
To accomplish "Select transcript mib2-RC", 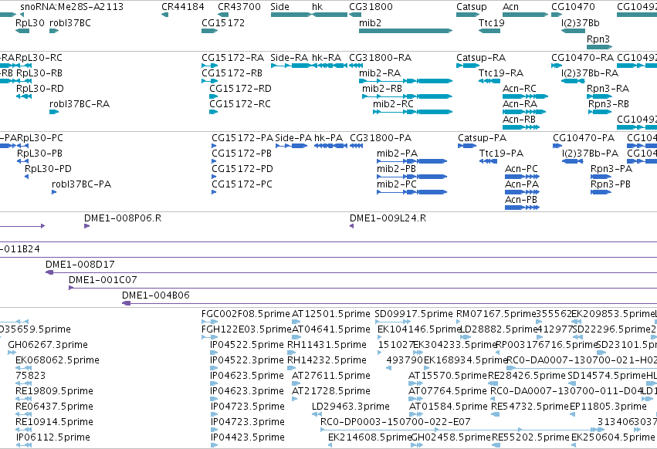I will 393,104.
